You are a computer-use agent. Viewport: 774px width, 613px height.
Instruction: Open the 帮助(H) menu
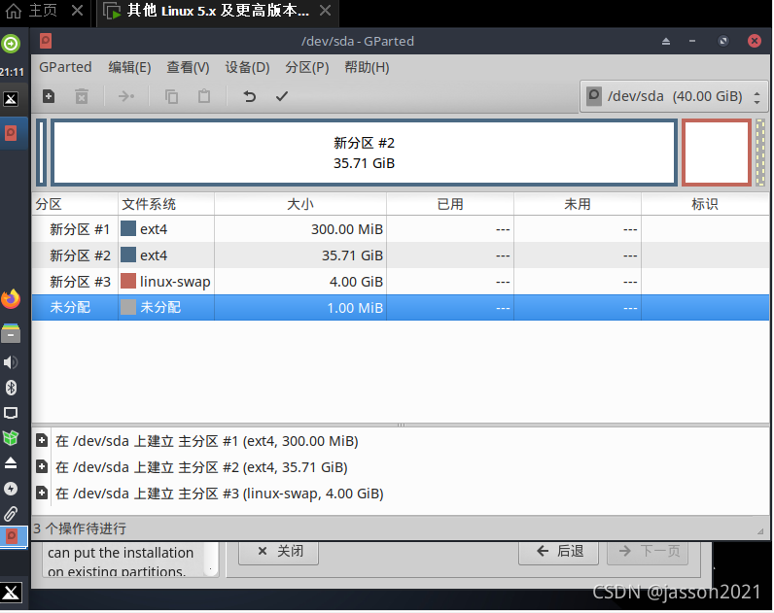pos(367,67)
